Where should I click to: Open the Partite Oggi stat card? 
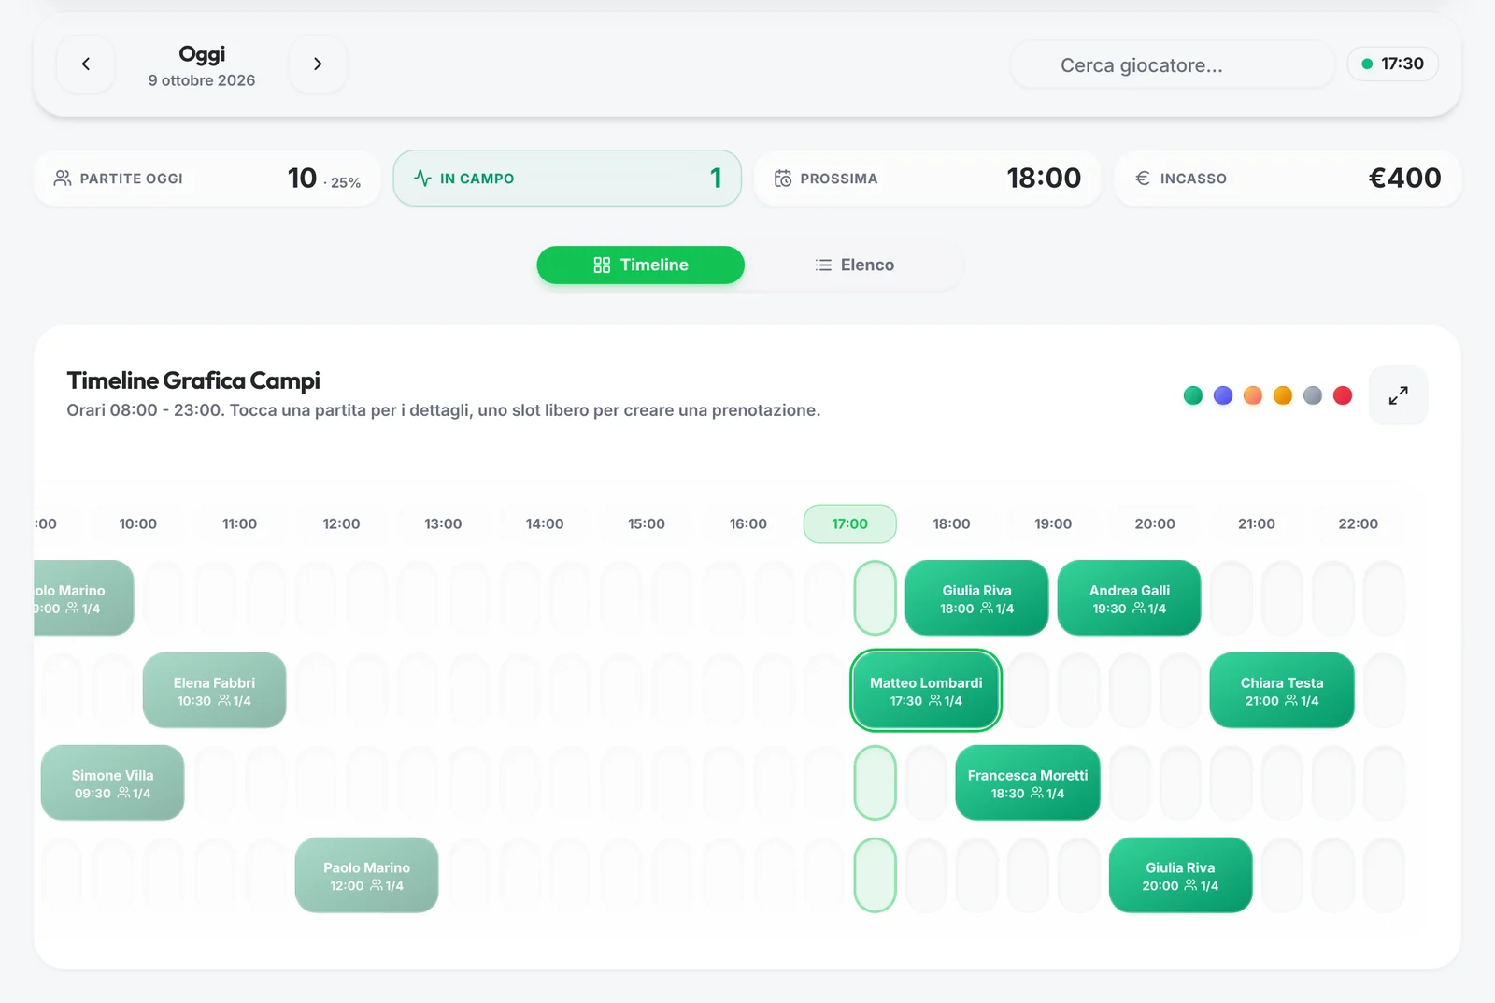click(206, 178)
